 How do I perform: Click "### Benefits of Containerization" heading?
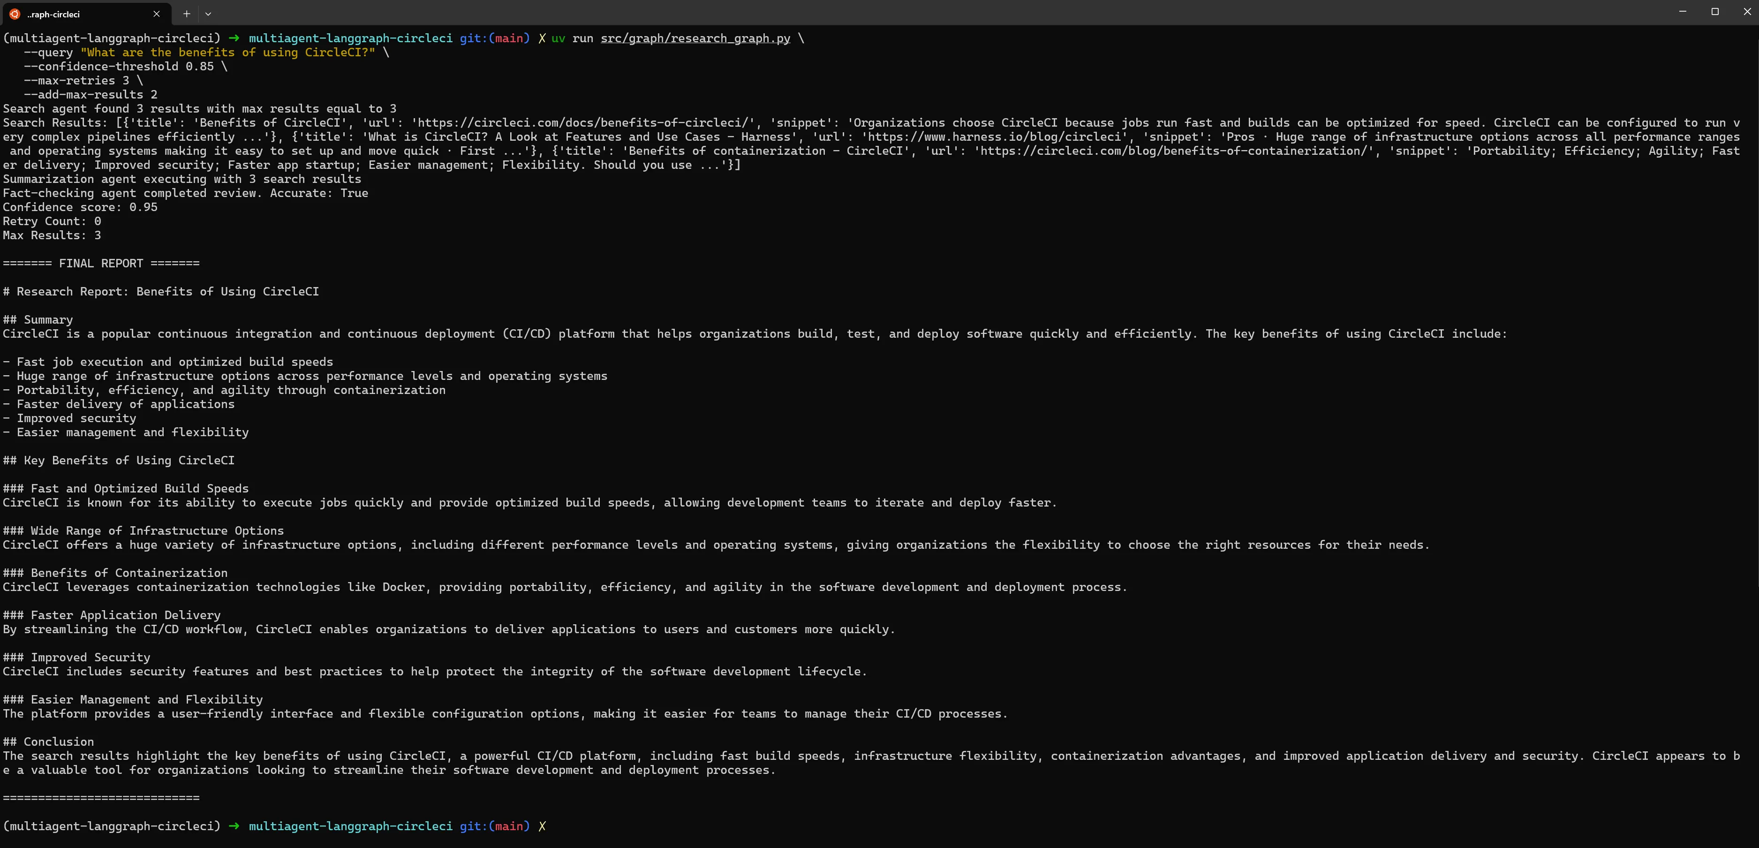(115, 573)
